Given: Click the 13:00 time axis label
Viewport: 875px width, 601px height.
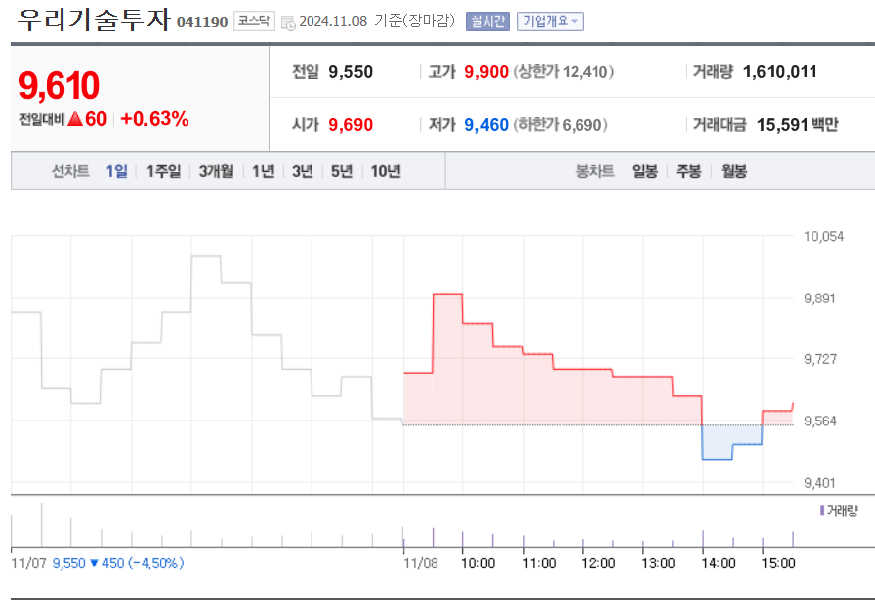Looking at the screenshot, I should [658, 563].
